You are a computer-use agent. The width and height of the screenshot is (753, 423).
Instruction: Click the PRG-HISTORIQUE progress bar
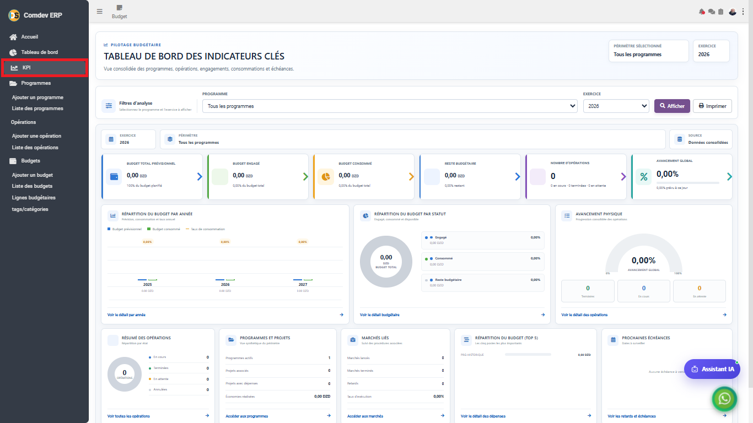[528, 355]
